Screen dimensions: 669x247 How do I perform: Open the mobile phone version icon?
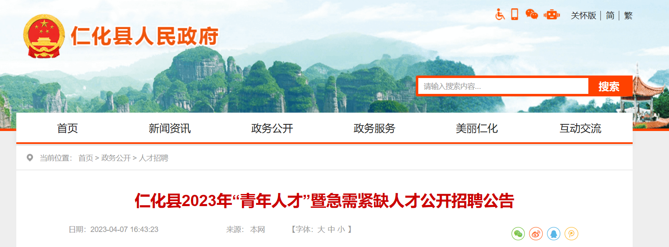515,15
